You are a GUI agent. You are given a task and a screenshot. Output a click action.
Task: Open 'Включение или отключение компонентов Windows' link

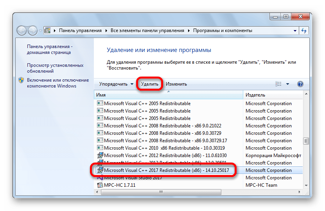58,83
